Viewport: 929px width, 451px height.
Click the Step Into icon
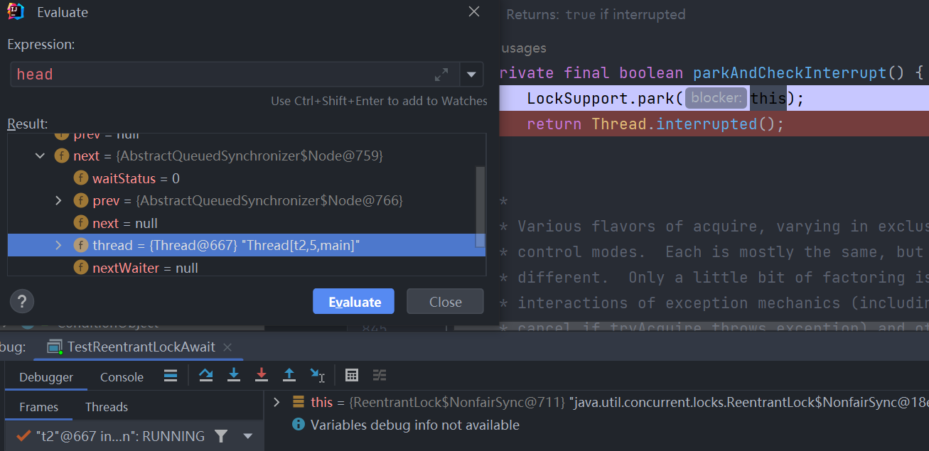pos(233,375)
